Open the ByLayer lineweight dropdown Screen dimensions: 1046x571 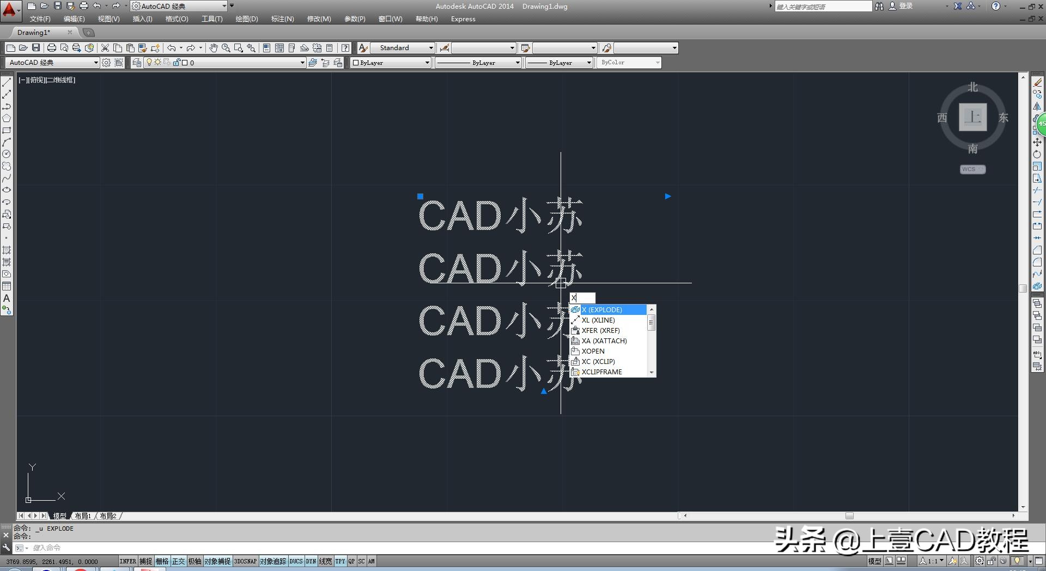pos(559,63)
